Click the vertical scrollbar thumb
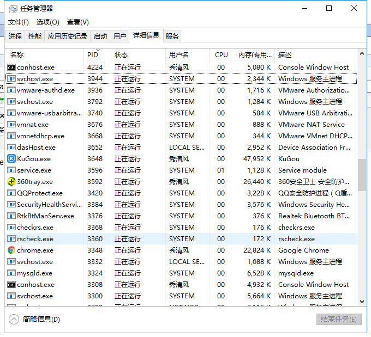Screen dimensions: 371x337 tap(362, 175)
